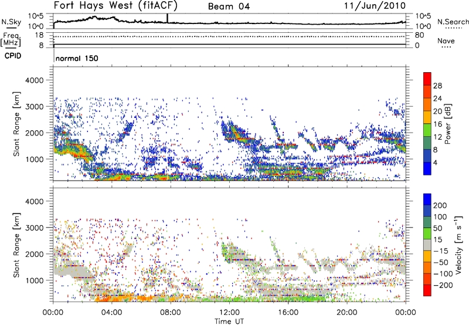Screen dimensions: 469x325
Task: Select the gray Velocity colorbar segment near zero
Action: (x=427, y=245)
